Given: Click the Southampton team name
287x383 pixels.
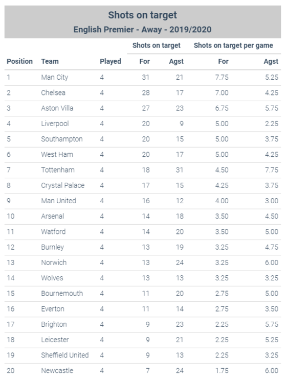Looking at the screenshot, I should tap(62, 139).
